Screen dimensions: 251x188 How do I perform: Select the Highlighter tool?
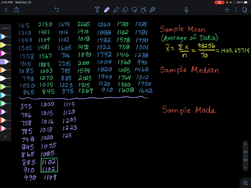click(x=116, y=10)
